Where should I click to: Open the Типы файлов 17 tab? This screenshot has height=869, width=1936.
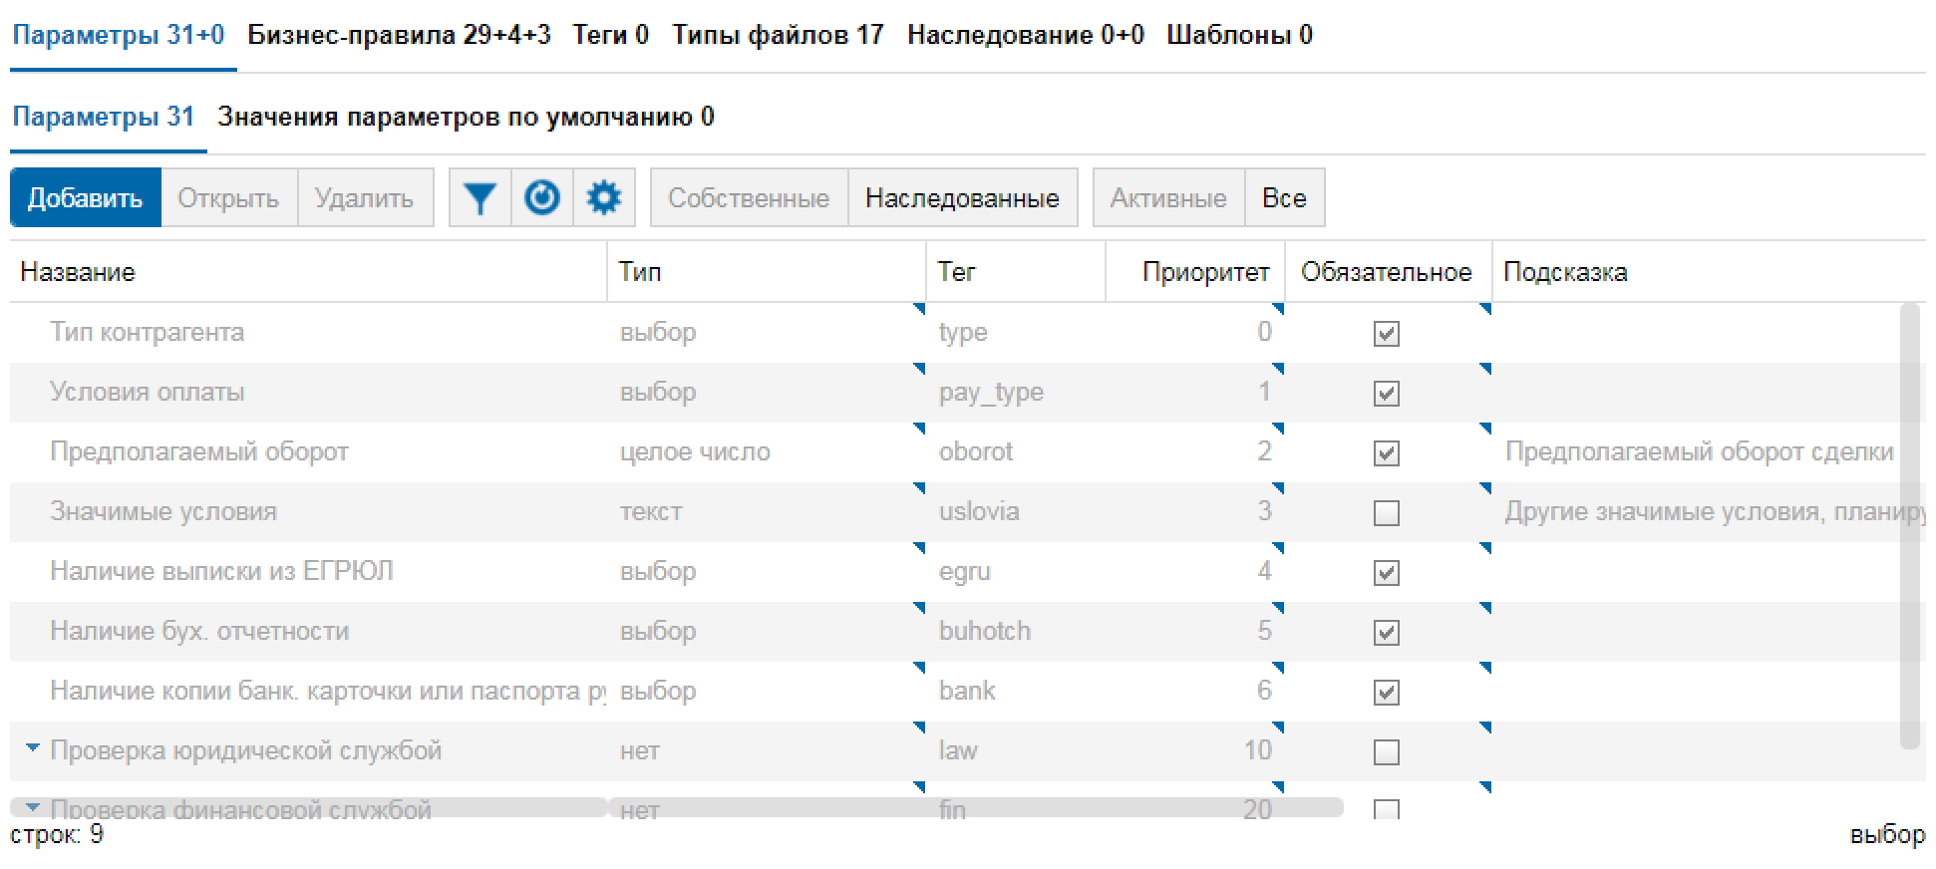(x=778, y=35)
